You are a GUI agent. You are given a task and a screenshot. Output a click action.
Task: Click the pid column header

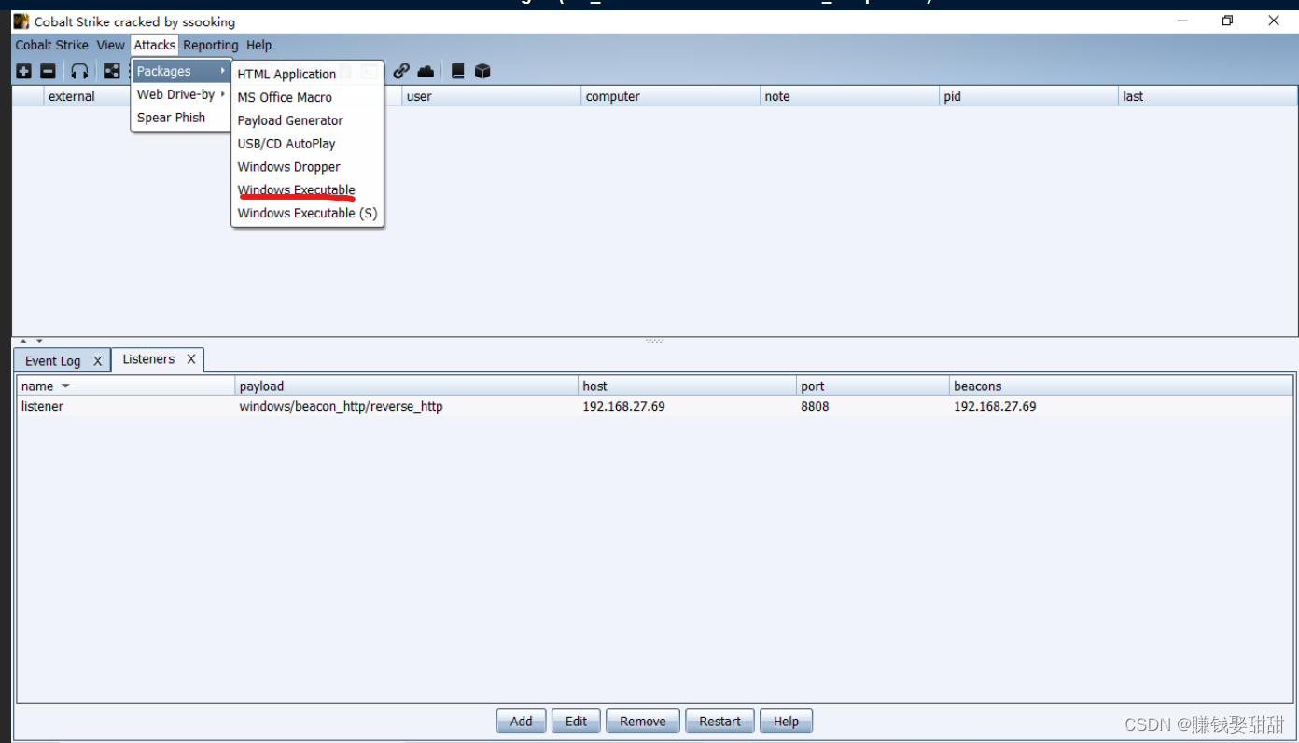(1029, 96)
